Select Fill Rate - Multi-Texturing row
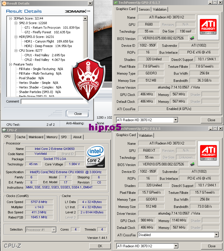 40,74
